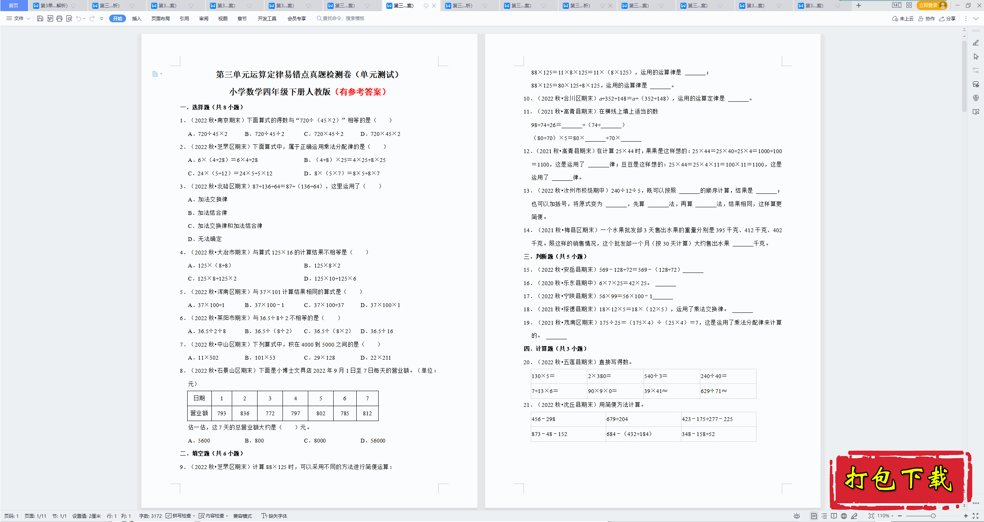This screenshot has width=984, height=522.
Task: Switch to the 审阅 tab
Action: (x=204, y=18)
